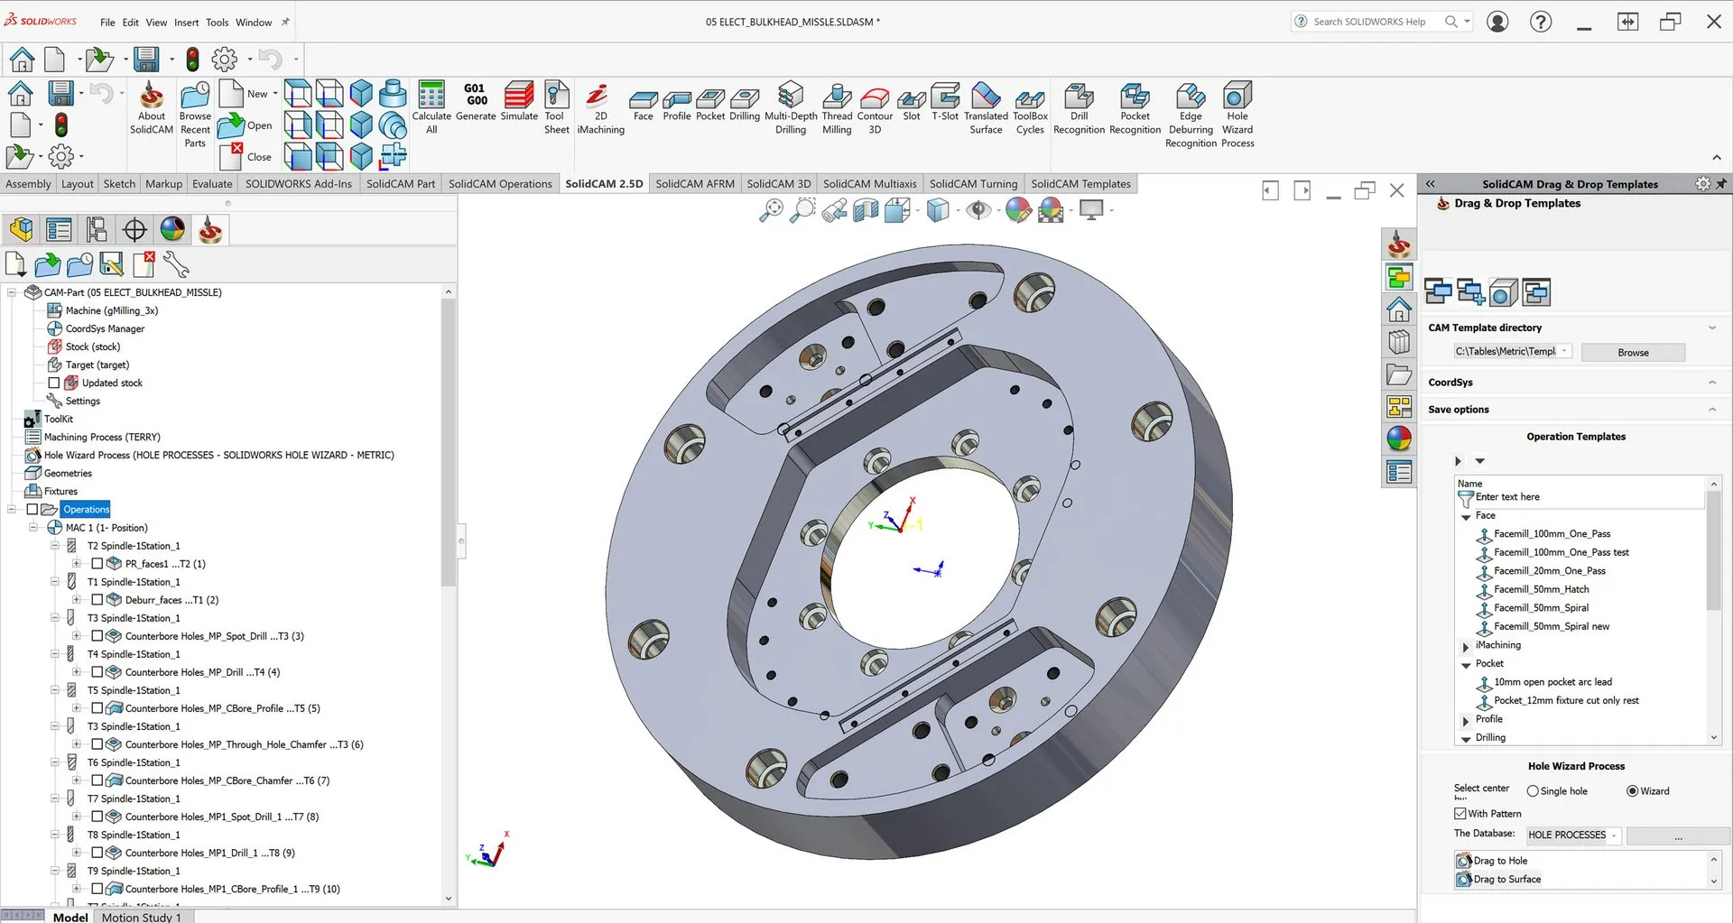
Task: Select the Single hole radio button
Action: (1533, 791)
